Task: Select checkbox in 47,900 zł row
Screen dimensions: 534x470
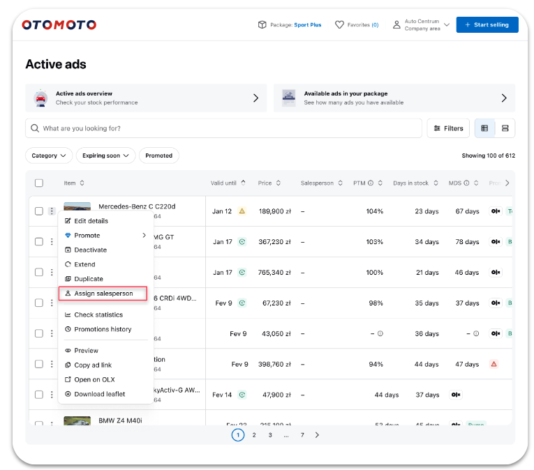Action: (x=39, y=395)
